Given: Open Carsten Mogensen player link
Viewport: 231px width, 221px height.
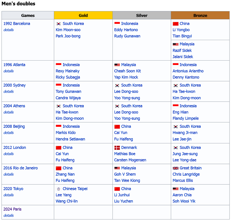Looking at the screenshot, I should pyautogui.click(x=130, y=160).
